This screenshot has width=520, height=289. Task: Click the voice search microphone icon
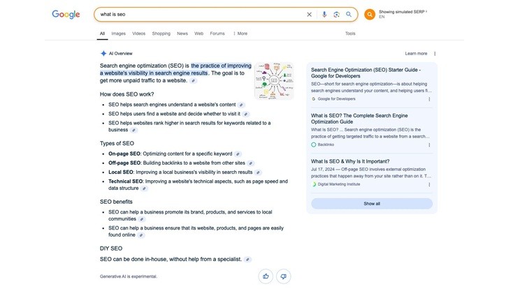pos(324,14)
